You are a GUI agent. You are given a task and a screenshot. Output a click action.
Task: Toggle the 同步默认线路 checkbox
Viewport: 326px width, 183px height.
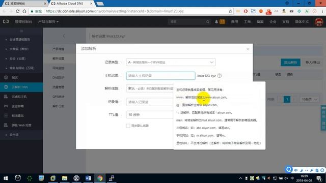point(128,126)
